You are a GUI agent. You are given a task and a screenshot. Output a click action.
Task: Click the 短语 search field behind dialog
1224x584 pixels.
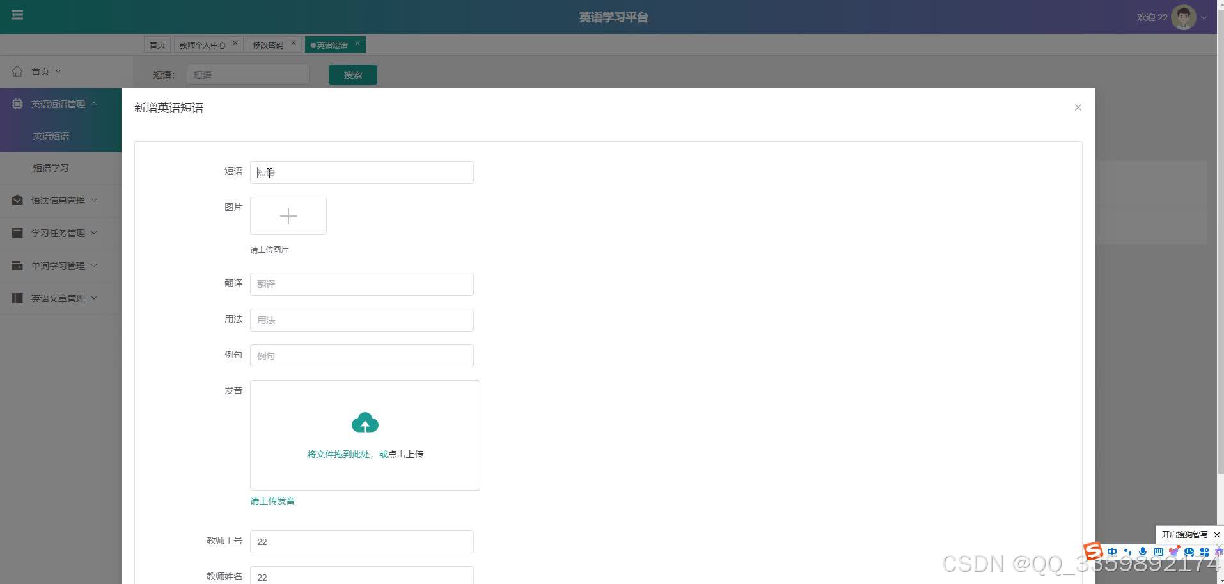(248, 75)
